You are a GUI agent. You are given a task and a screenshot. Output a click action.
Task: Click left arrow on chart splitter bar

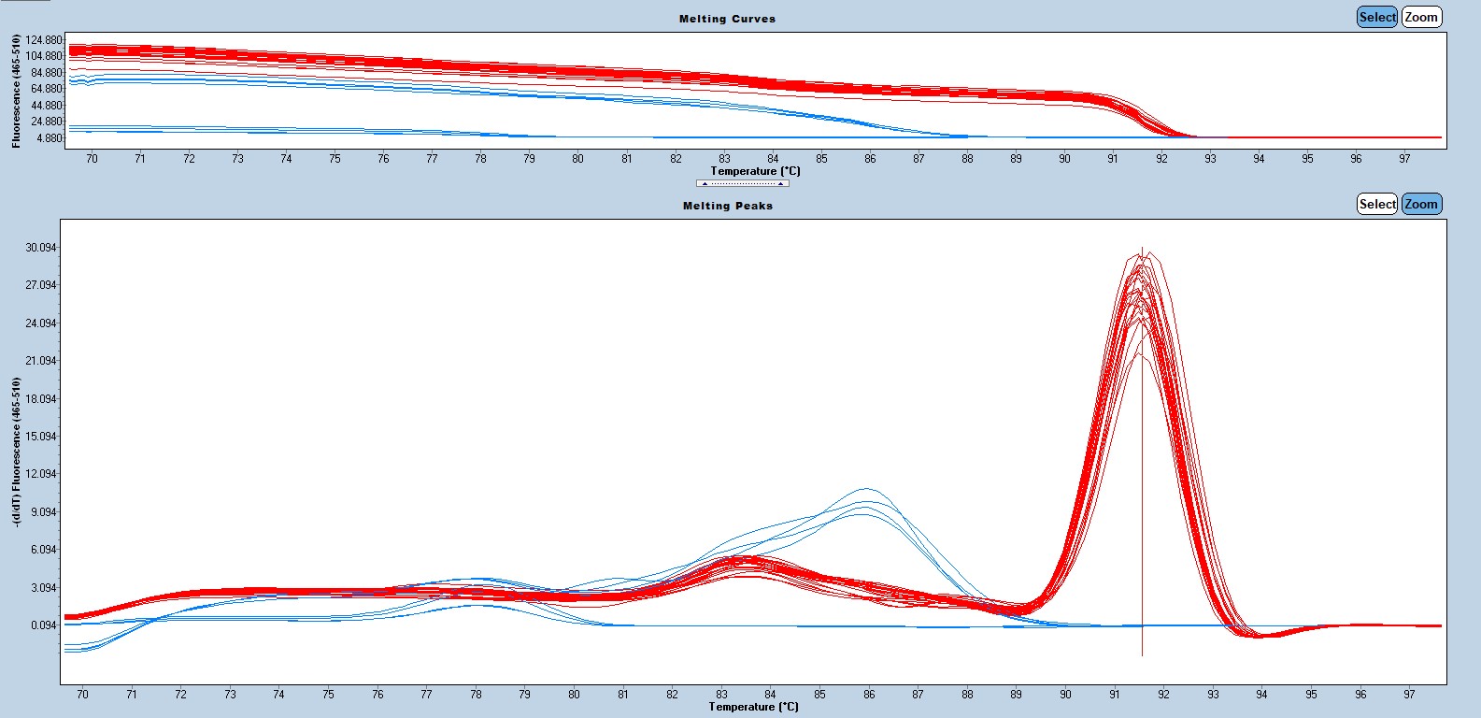click(705, 183)
